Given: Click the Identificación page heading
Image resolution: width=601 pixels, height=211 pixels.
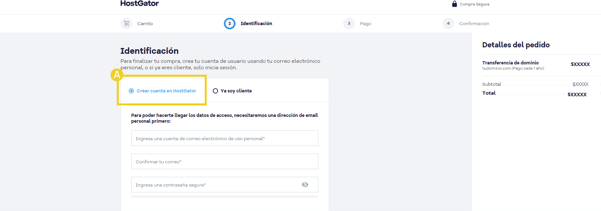Looking at the screenshot, I should click(x=149, y=51).
